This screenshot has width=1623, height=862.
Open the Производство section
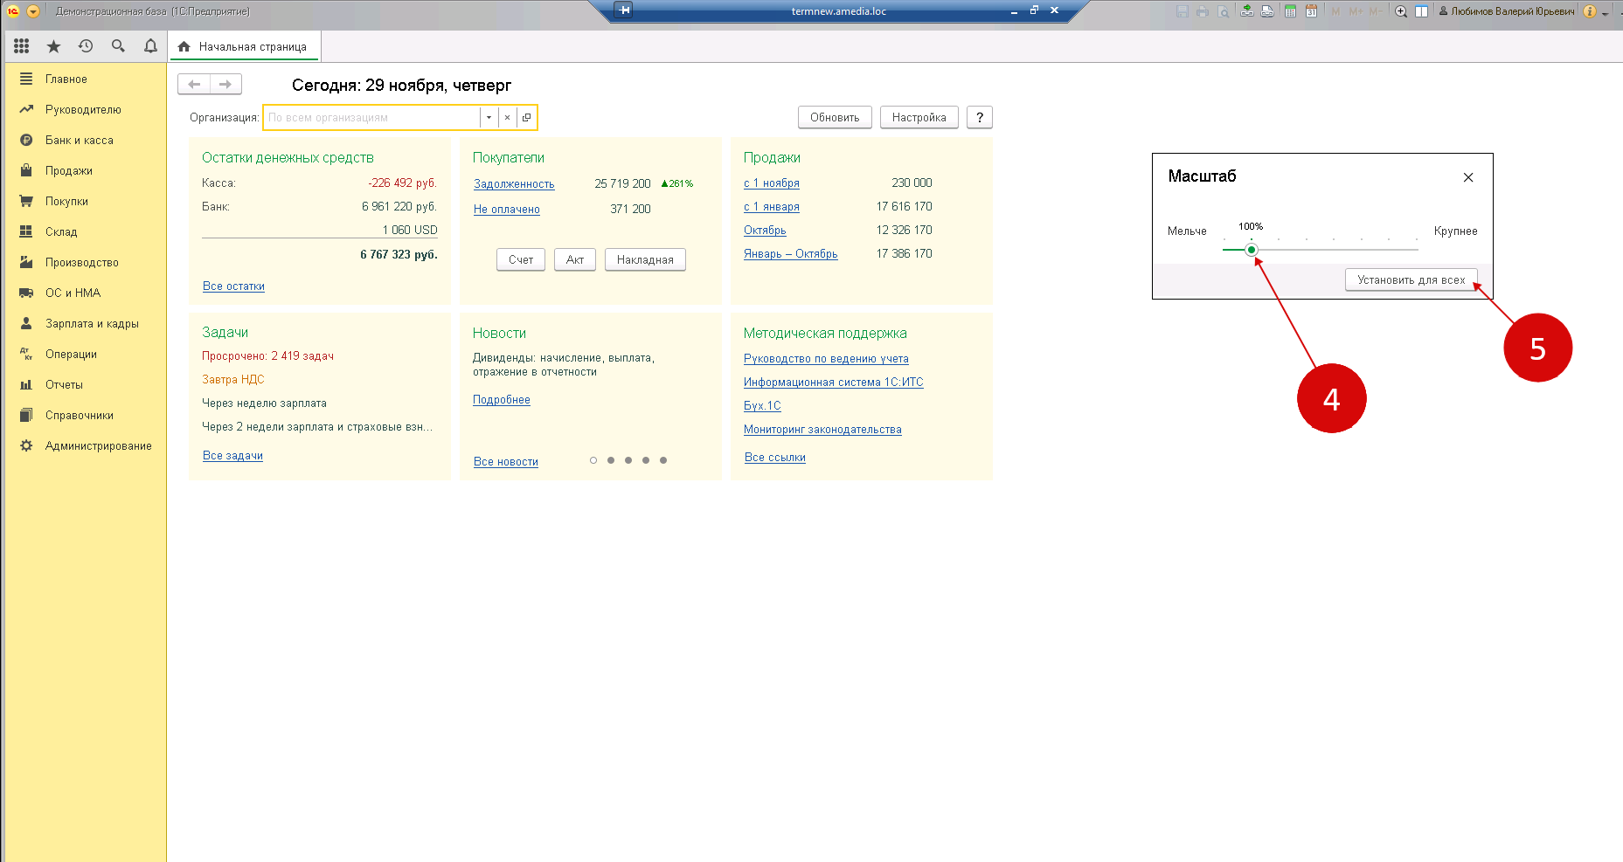click(x=85, y=262)
